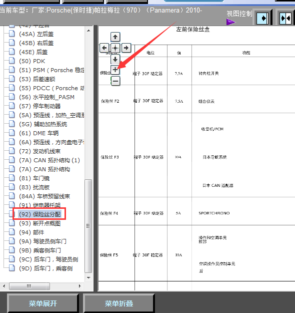Click 菜单折叠 button

point(119,303)
